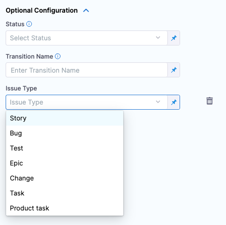
Task: Pick Change in the issue type list
Action: pos(65,178)
